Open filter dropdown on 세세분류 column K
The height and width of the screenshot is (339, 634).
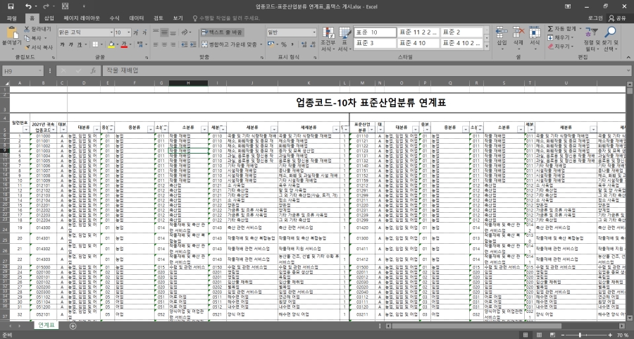pos(335,130)
